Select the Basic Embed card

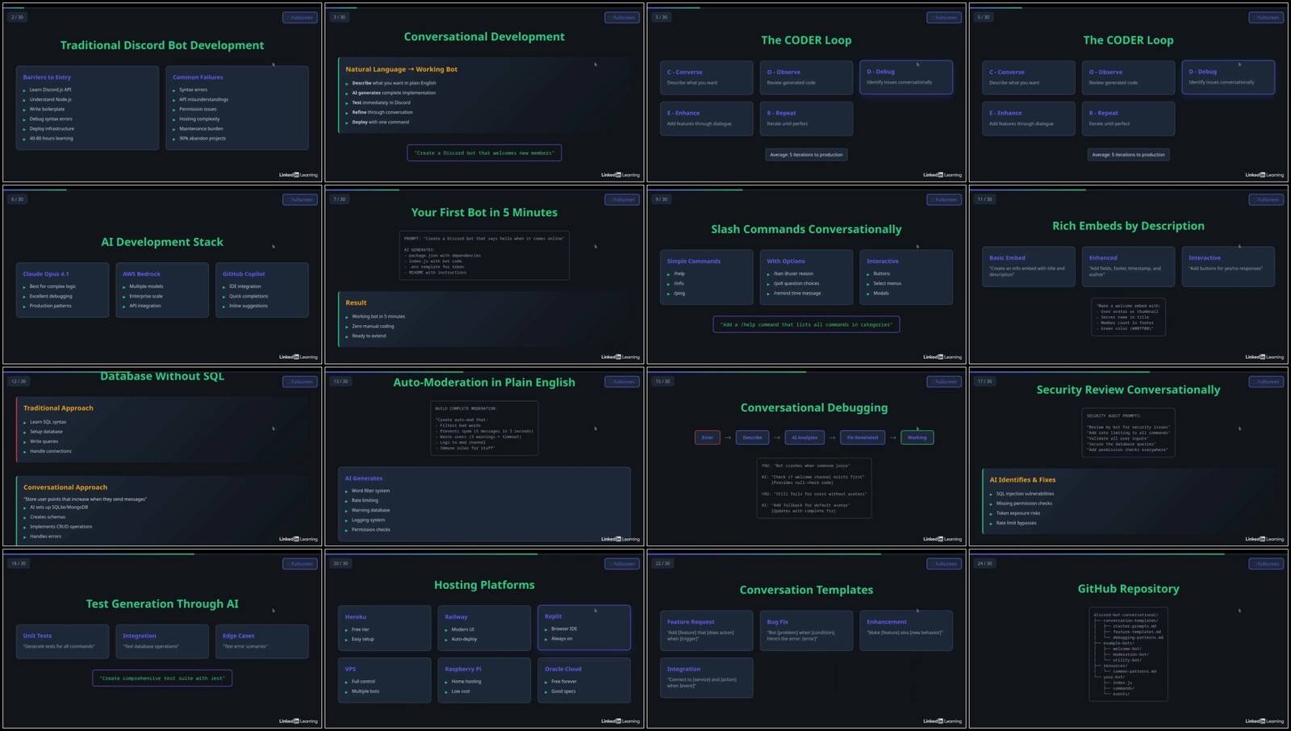point(1028,266)
